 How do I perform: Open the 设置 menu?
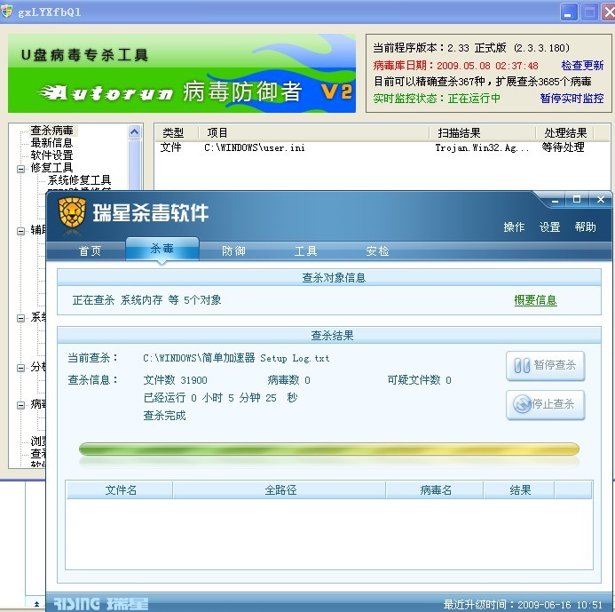(x=549, y=227)
